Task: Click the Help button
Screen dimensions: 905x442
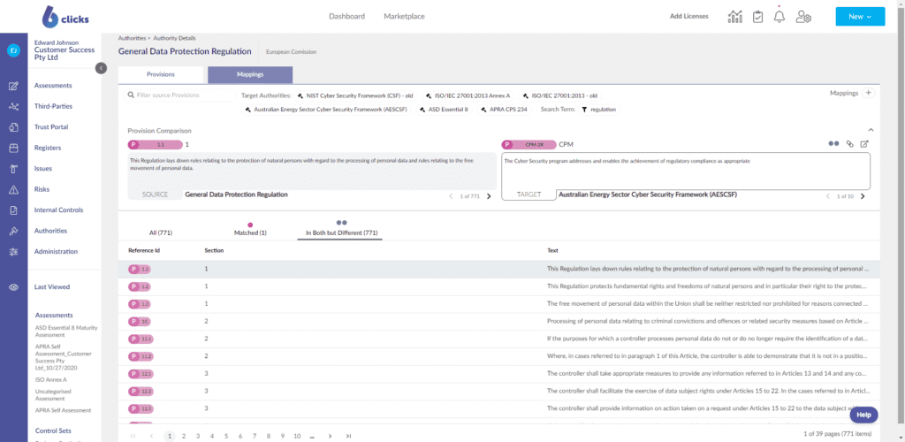Action: (863, 415)
